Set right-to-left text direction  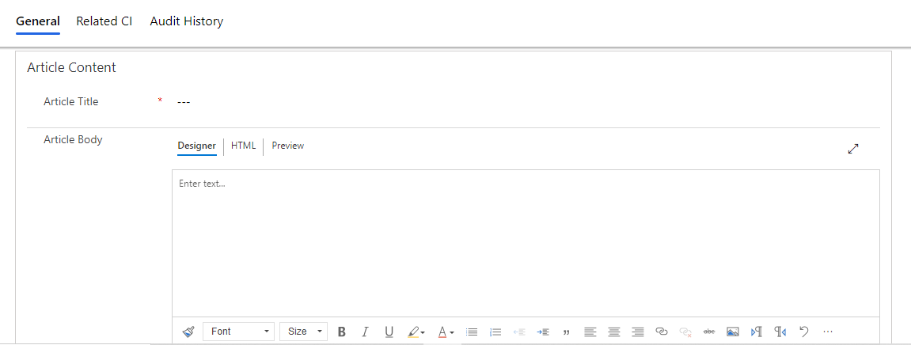click(780, 332)
